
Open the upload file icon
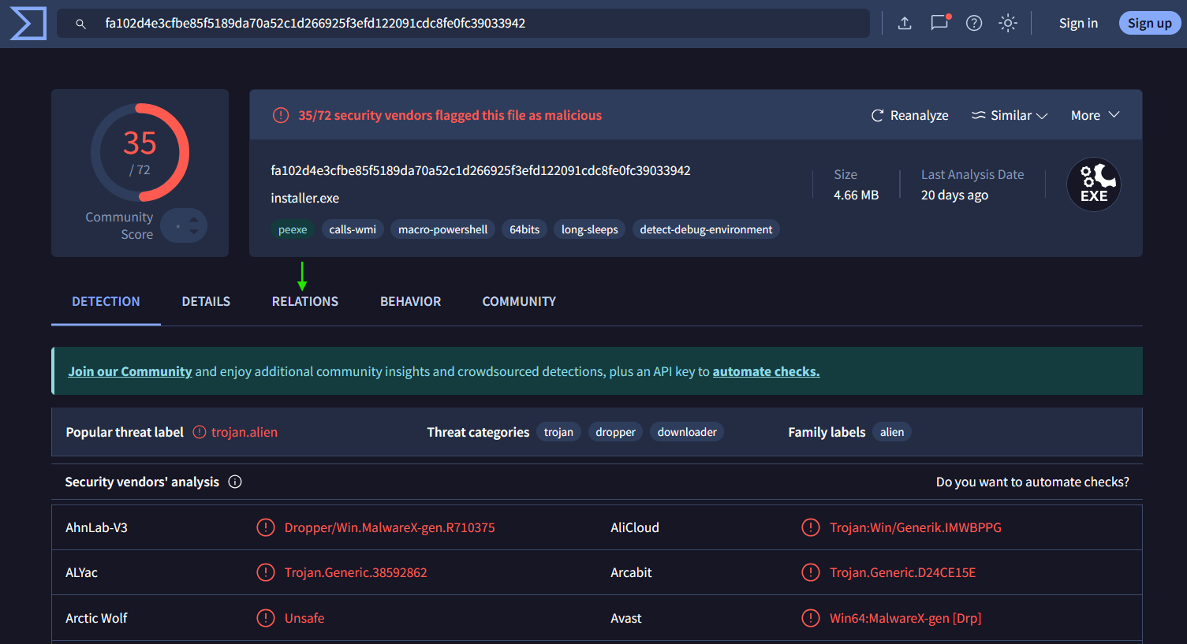click(905, 24)
